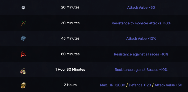Select the 2 Hours duration cell
Screen dimensions: 188x92
point(70,85)
